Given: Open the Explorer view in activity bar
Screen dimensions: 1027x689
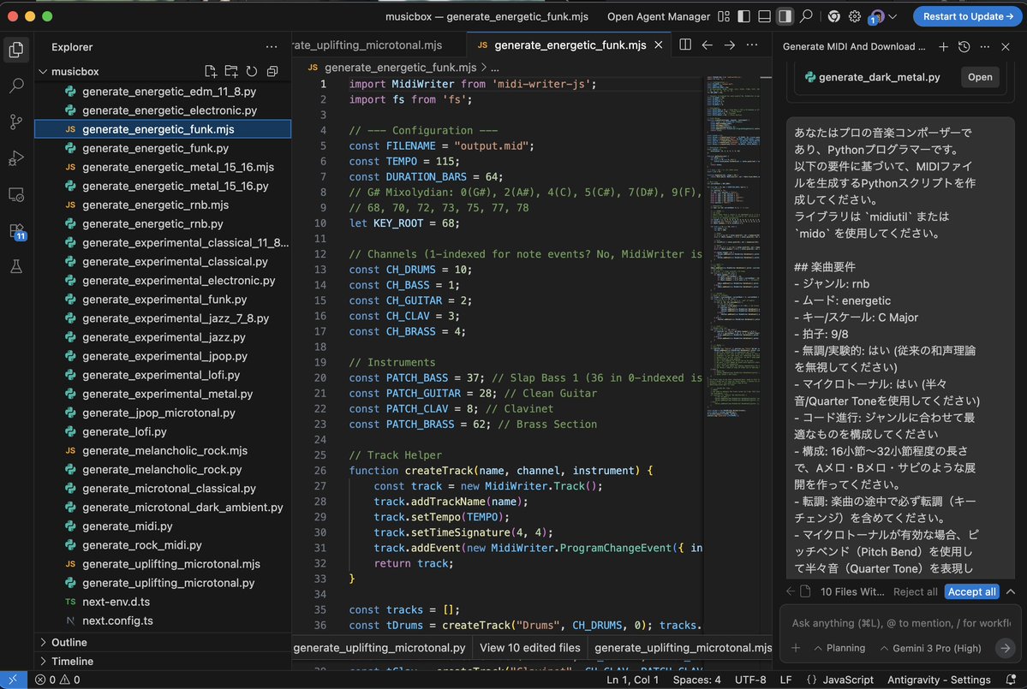Looking at the screenshot, I should (16, 50).
